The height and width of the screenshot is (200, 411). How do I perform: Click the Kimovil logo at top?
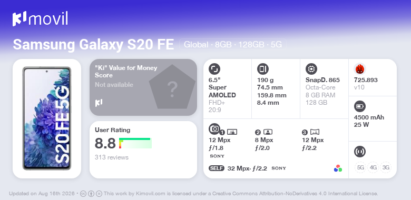(x=40, y=18)
